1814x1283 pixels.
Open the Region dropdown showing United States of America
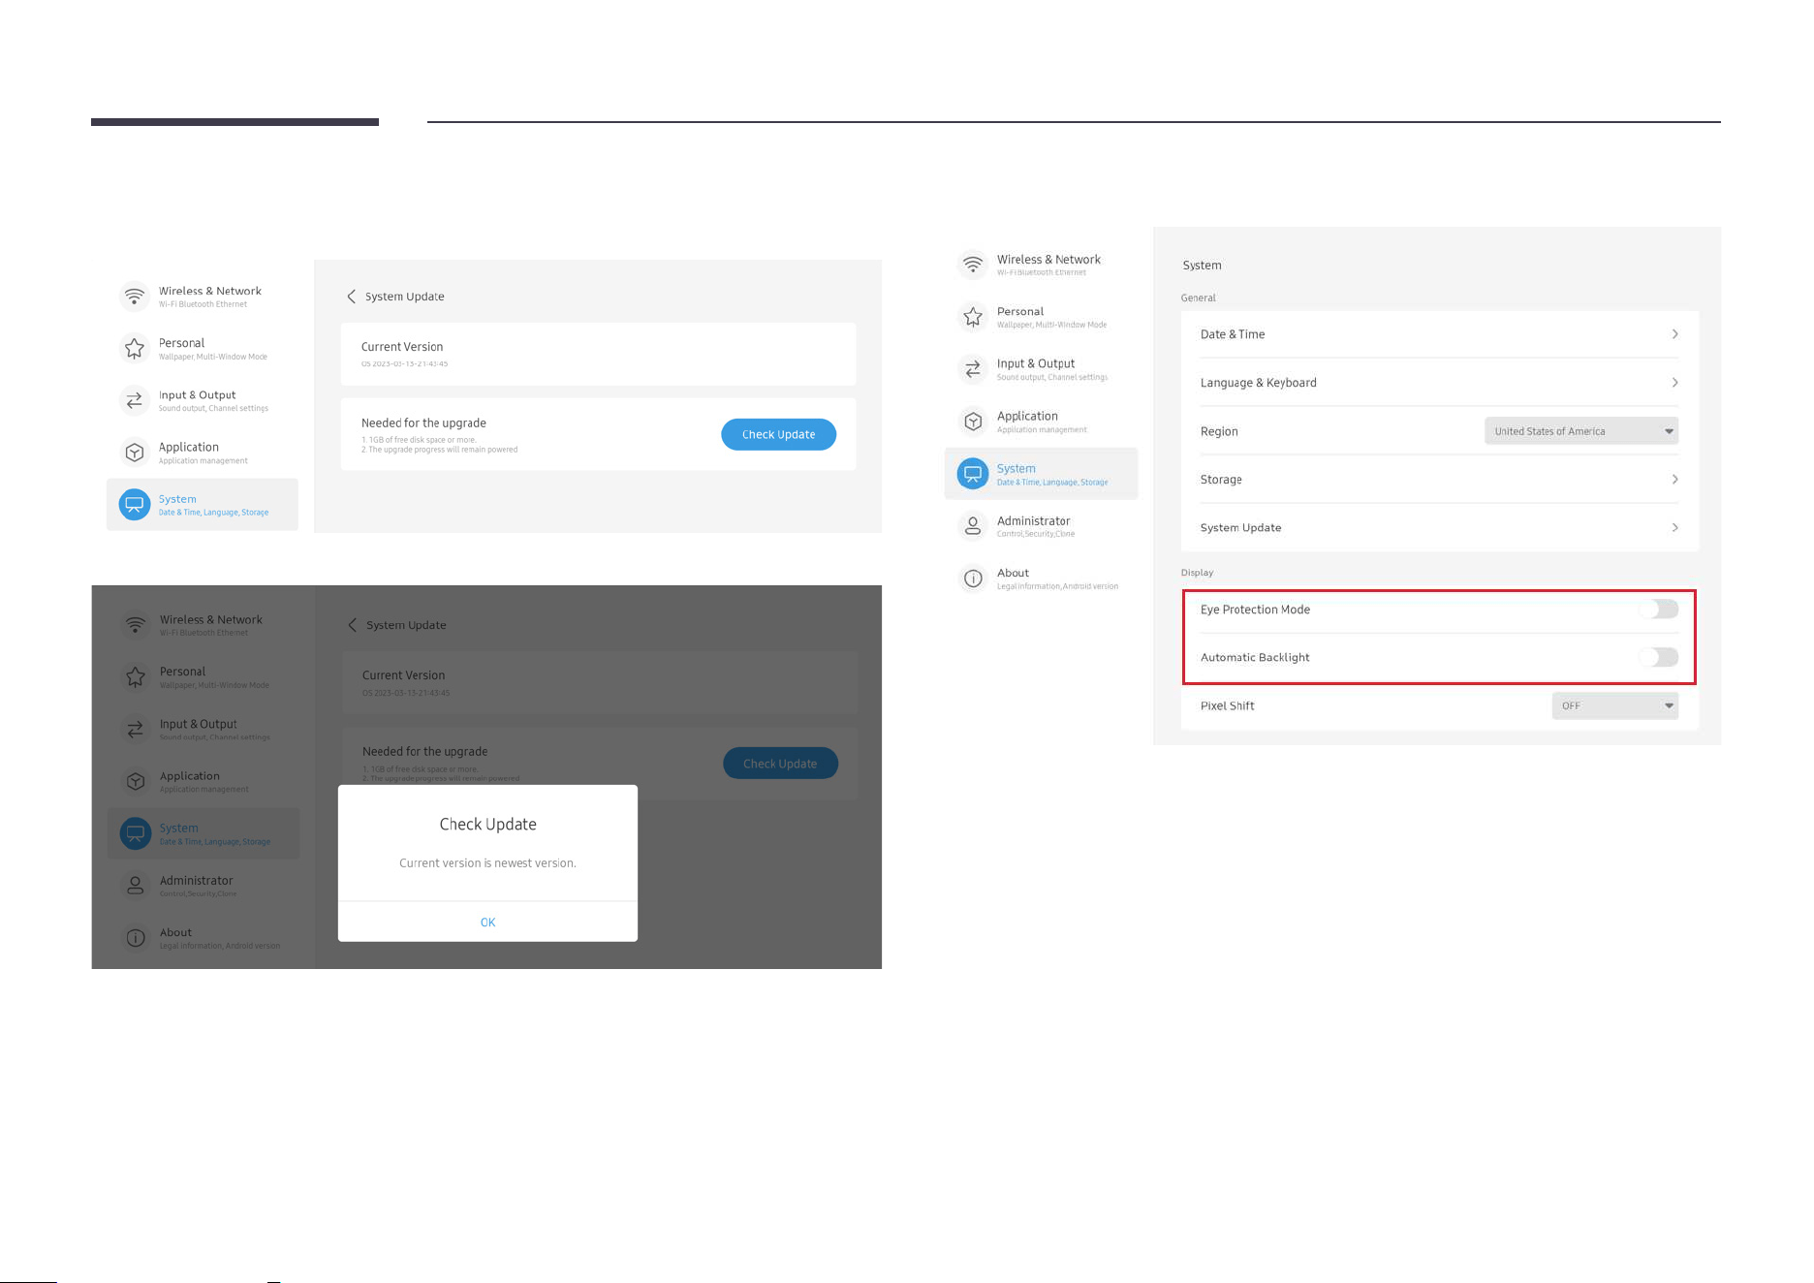click(x=1581, y=431)
